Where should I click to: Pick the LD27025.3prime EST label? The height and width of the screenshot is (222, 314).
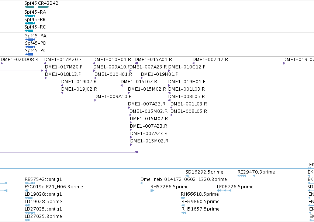point(43,216)
